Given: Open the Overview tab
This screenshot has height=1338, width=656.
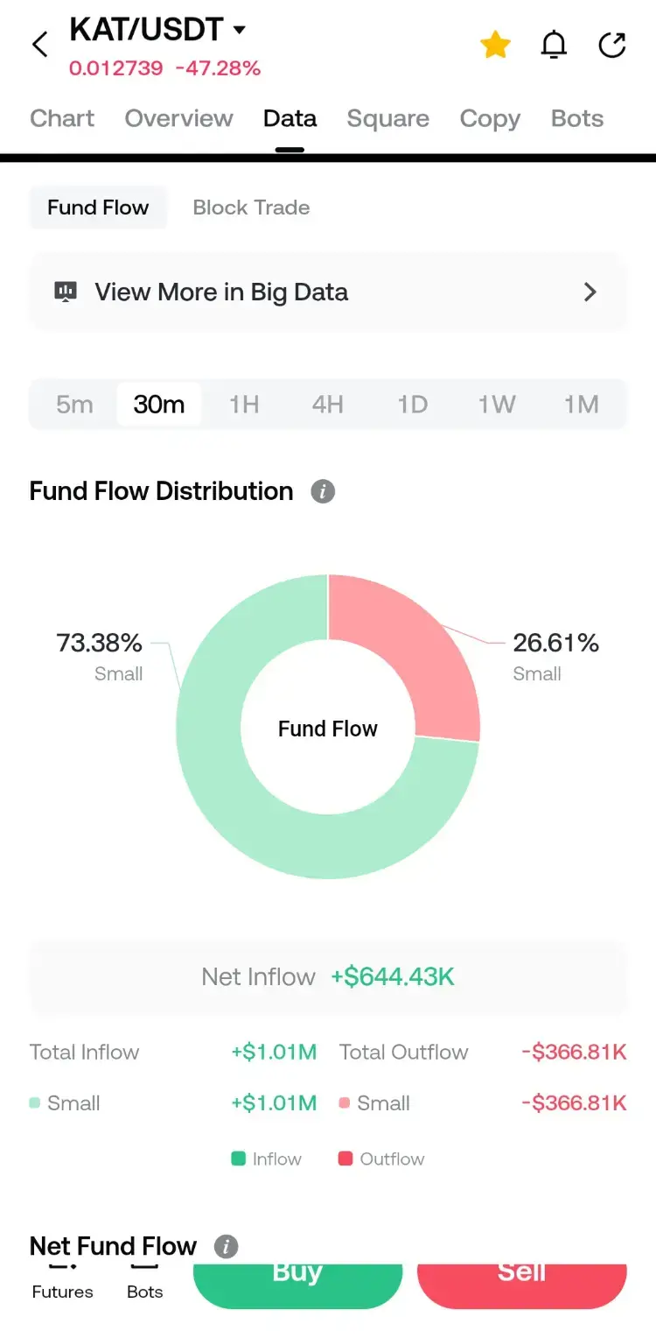Looking at the screenshot, I should (178, 119).
